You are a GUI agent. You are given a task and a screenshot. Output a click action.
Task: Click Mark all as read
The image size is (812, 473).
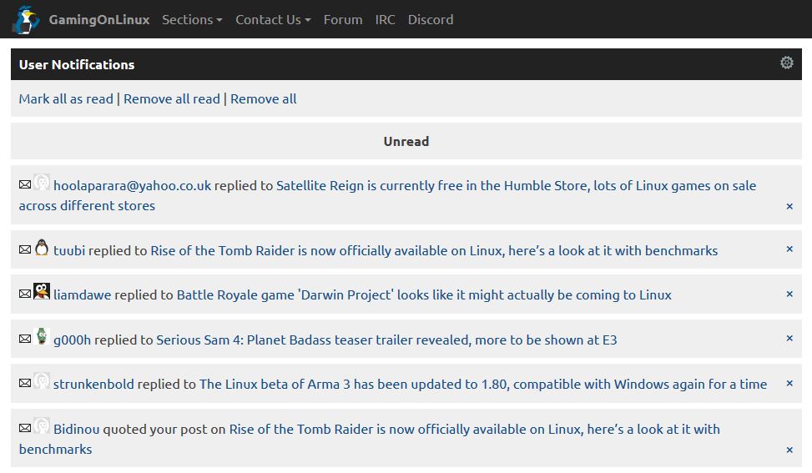66,98
